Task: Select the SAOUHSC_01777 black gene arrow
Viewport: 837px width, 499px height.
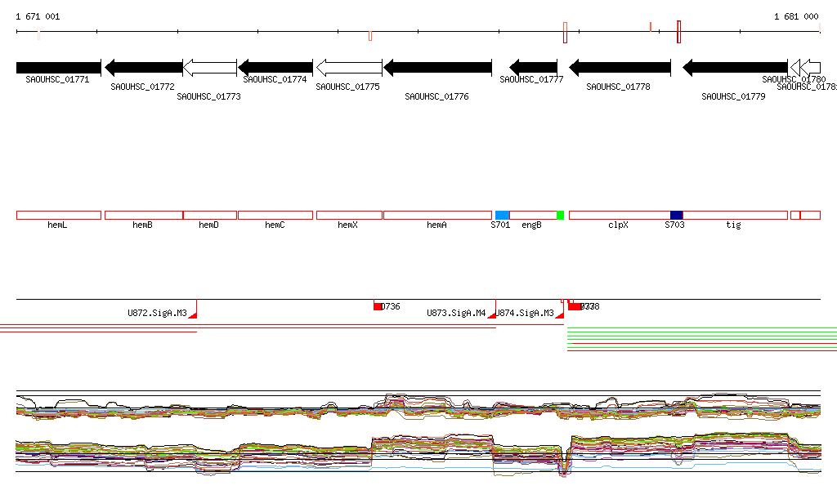Action: click(534, 68)
